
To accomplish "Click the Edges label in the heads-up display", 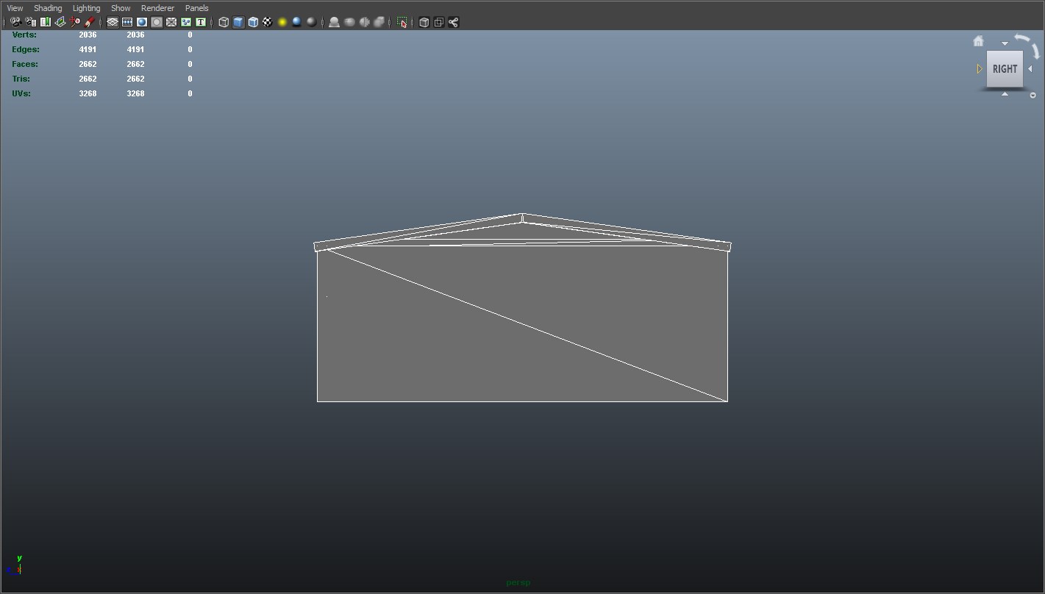I will [x=26, y=49].
